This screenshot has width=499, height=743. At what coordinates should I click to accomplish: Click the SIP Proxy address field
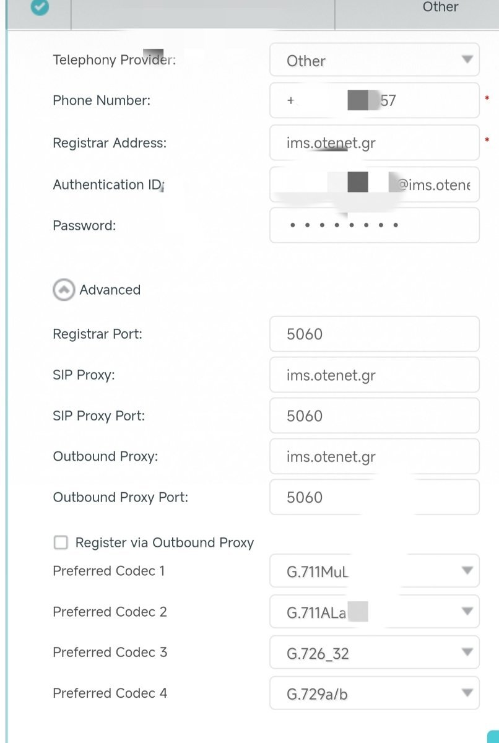click(x=375, y=375)
